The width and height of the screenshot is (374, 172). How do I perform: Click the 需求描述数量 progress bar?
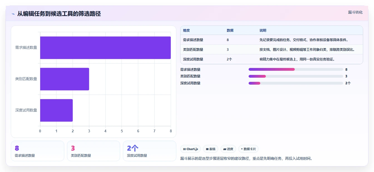tap(296, 69)
